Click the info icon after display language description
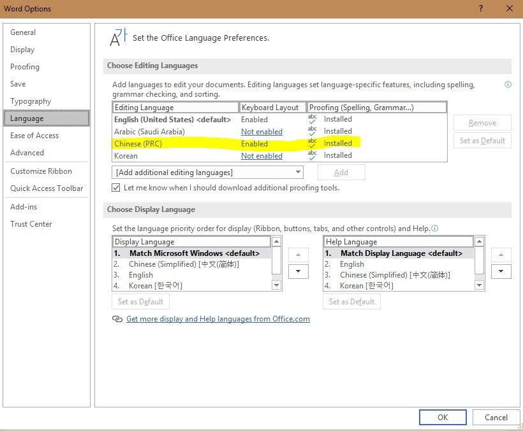 434,229
